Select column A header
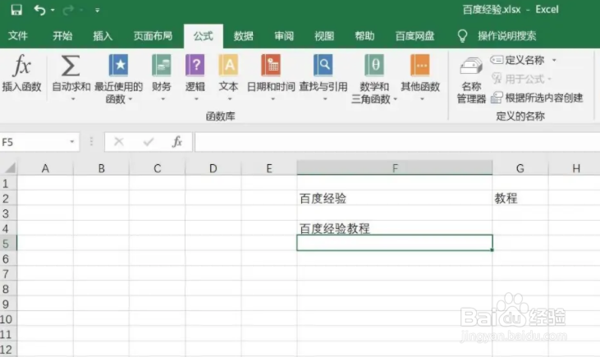Viewport: 600px width, 357px height. (x=45, y=168)
